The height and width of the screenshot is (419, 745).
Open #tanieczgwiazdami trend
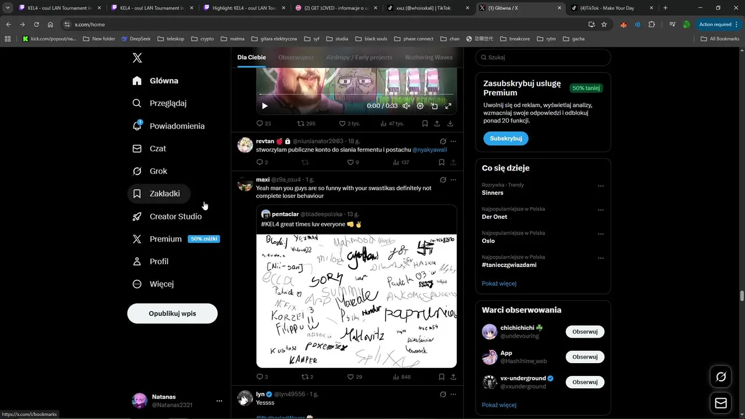(x=509, y=265)
